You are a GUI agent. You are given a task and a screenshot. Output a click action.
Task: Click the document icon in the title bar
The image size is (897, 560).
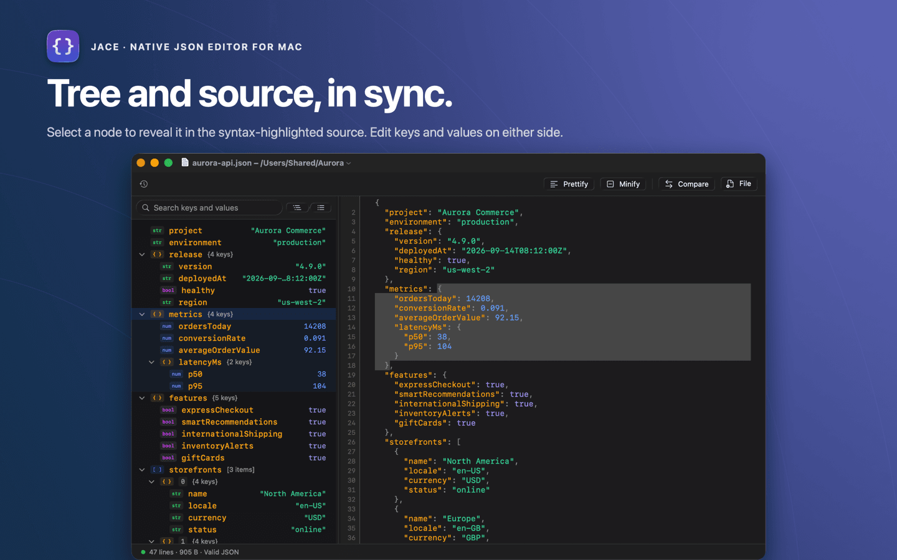click(185, 162)
